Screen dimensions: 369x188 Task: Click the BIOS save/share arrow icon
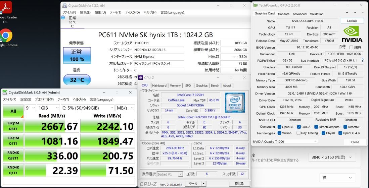tap(342, 47)
